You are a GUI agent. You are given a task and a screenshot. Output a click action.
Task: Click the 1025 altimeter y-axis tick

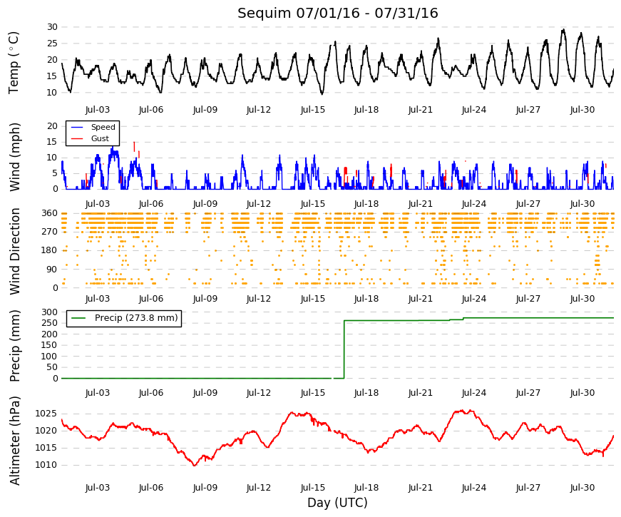[46, 414]
